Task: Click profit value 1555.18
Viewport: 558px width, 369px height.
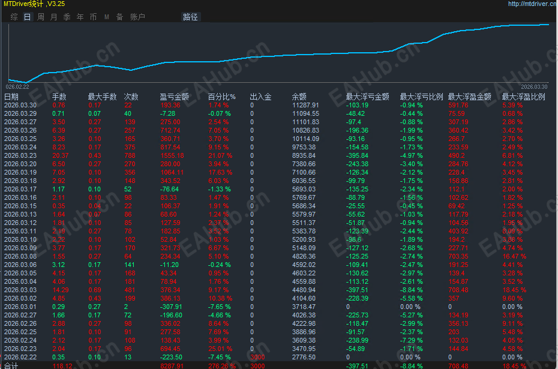Action: (x=172, y=155)
